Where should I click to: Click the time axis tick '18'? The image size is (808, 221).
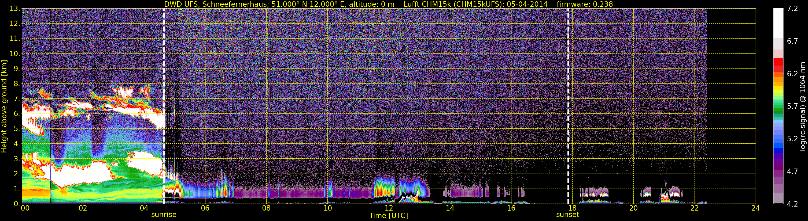[x=572, y=208]
